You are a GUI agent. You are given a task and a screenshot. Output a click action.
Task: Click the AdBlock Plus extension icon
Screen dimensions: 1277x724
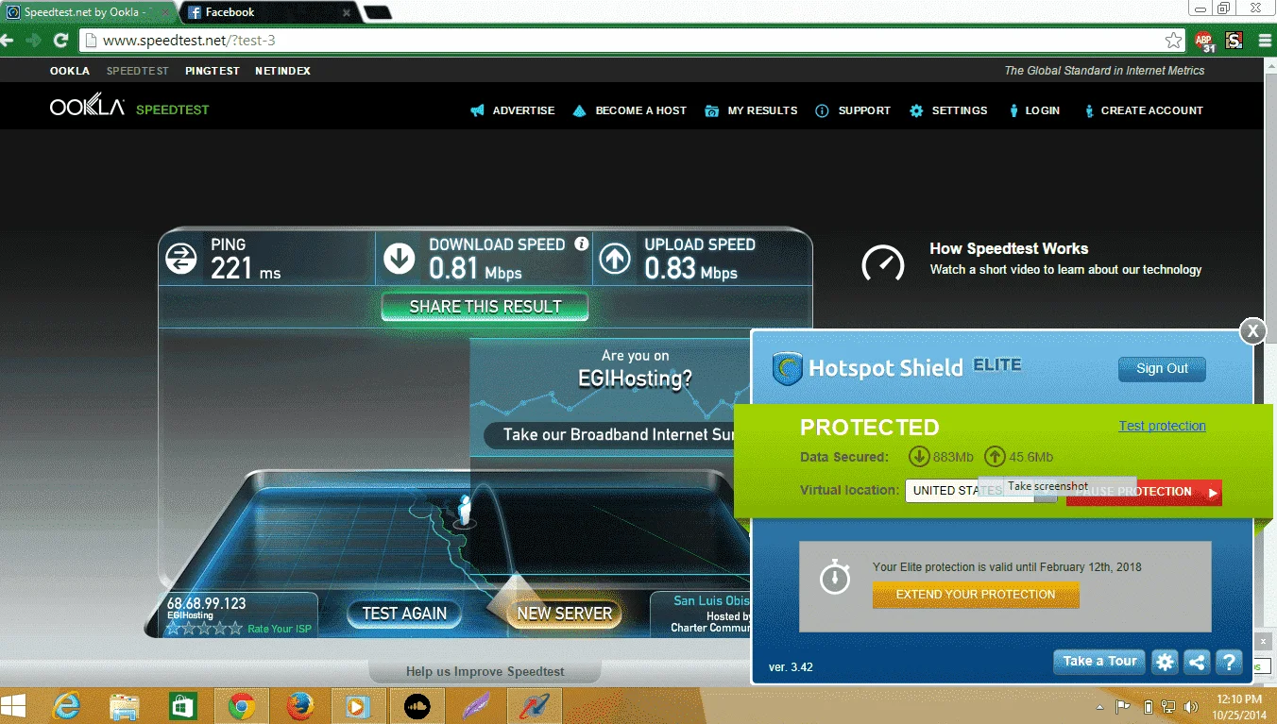pyautogui.click(x=1204, y=41)
